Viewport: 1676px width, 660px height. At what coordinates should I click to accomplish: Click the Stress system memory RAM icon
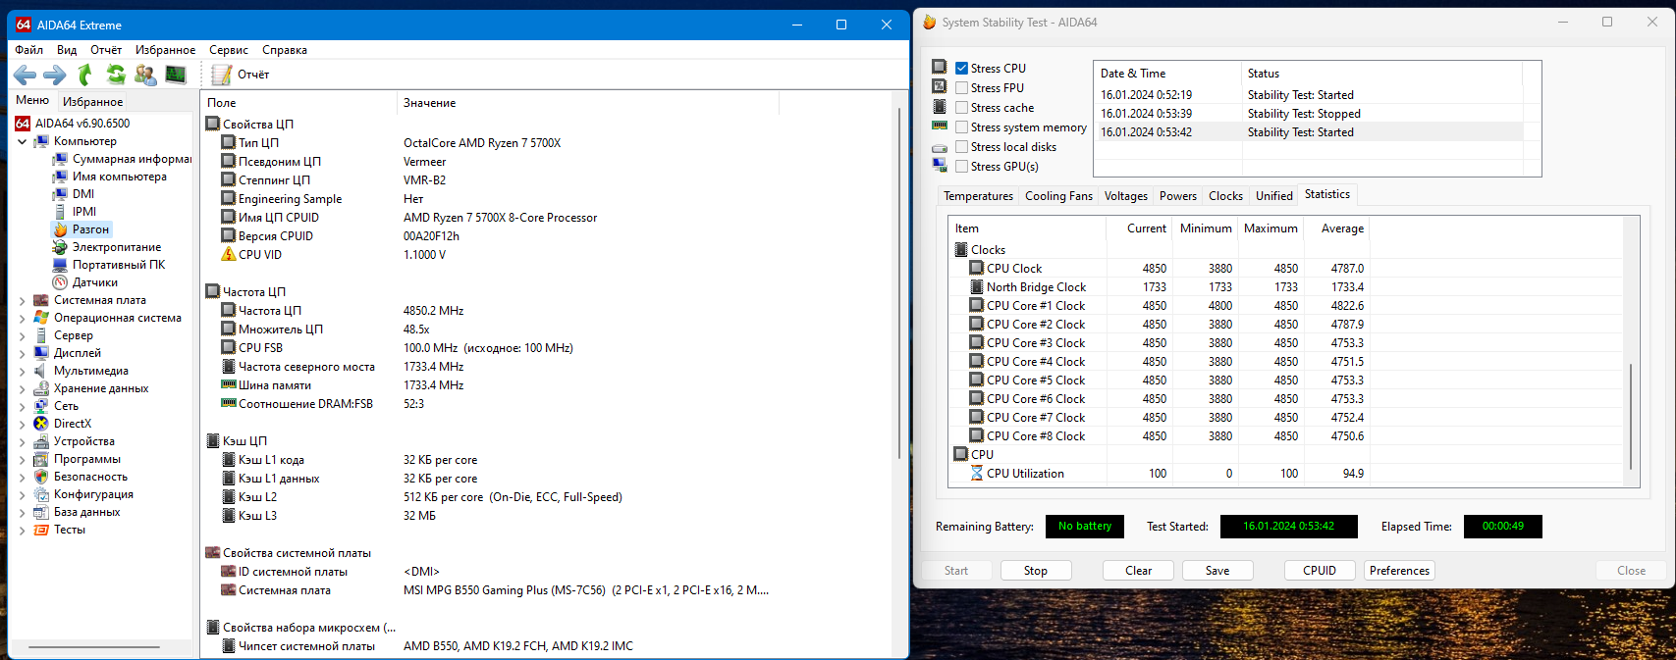coord(940,127)
